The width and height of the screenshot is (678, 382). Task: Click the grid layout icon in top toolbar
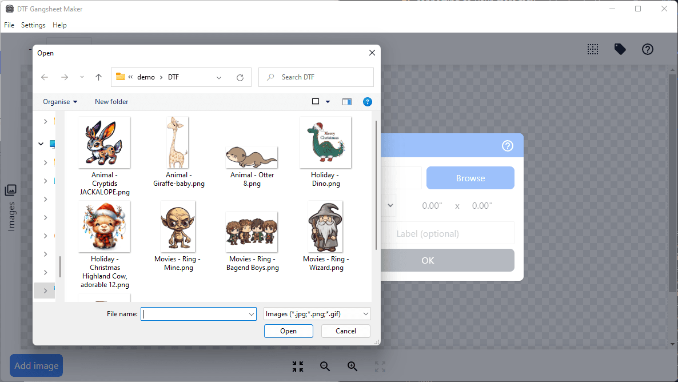click(593, 49)
